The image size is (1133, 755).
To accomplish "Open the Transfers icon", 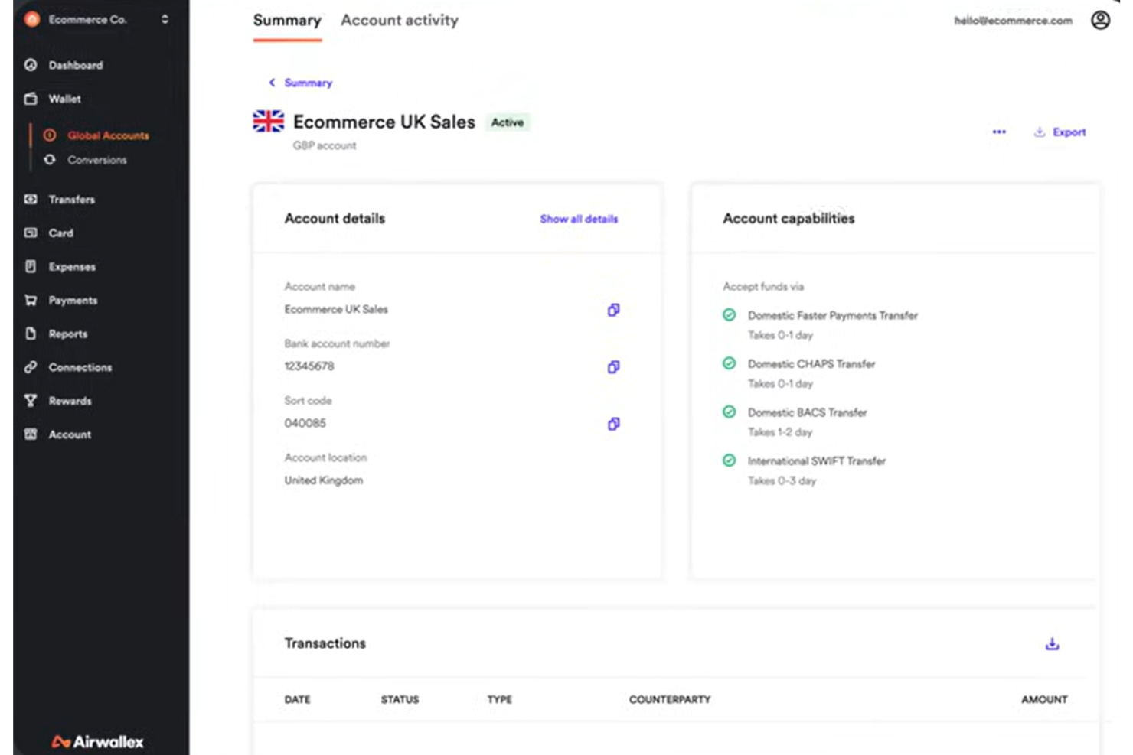I will coord(31,200).
